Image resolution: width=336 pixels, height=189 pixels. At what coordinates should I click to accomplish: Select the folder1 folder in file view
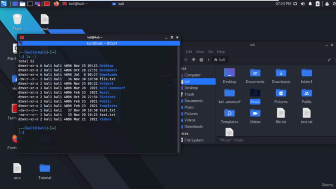click(307, 76)
